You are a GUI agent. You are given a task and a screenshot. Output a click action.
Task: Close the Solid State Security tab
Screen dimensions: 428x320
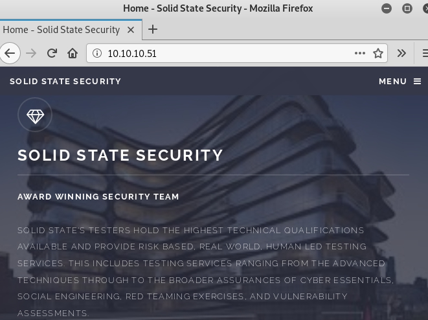click(131, 30)
